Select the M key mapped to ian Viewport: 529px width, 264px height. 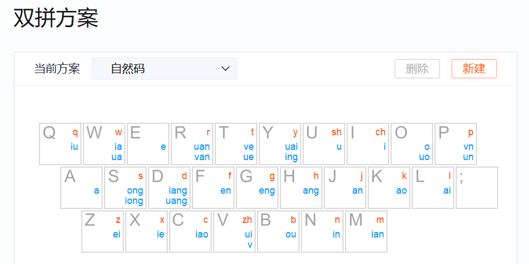pos(366,232)
